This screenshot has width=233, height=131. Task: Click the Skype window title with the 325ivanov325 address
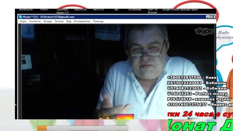coord(48,17)
